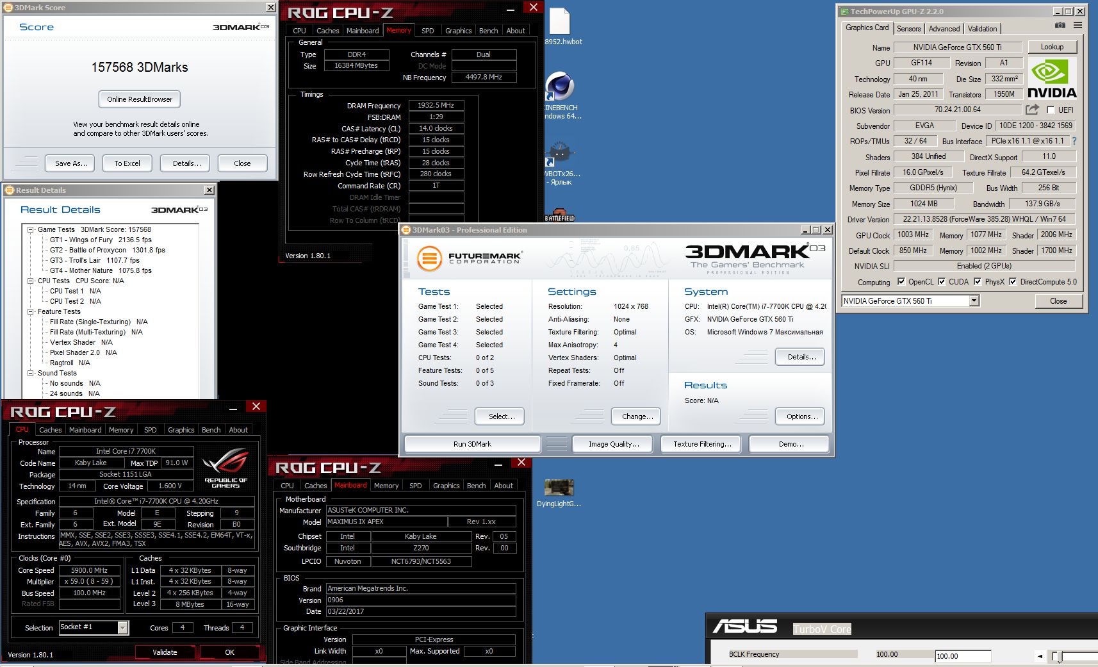Click the Image Quality button

pyautogui.click(x=614, y=444)
